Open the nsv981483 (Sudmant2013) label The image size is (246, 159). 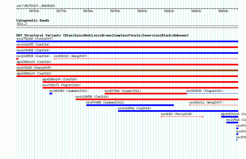(x=68, y=91)
